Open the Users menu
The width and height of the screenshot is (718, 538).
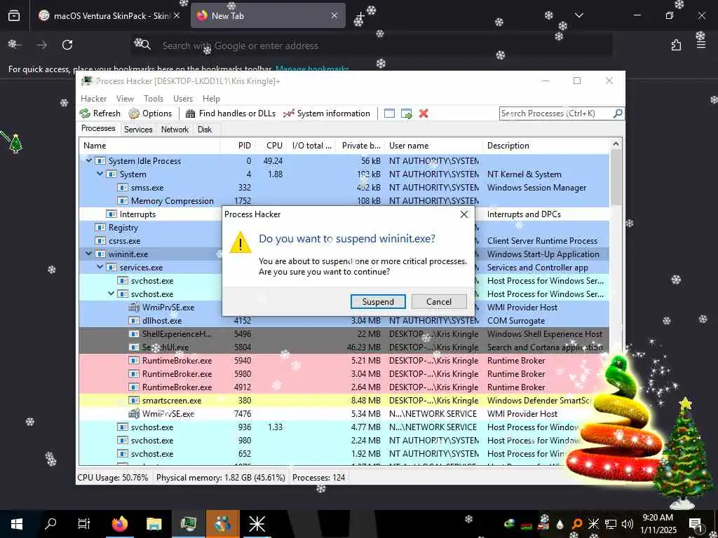tap(183, 98)
